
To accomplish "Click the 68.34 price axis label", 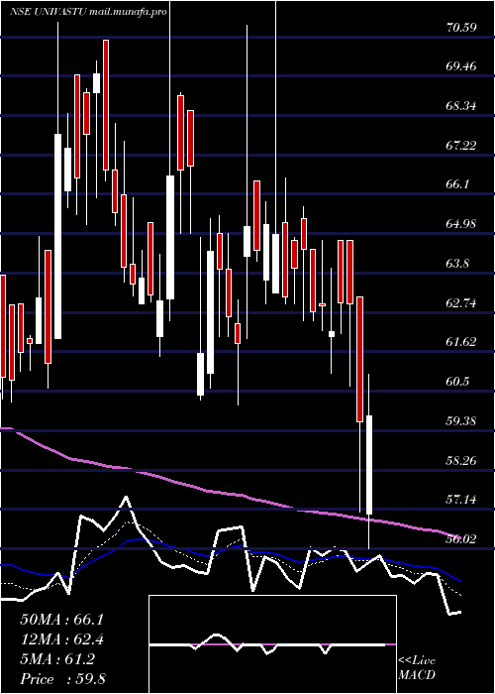I will tap(461, 106).
